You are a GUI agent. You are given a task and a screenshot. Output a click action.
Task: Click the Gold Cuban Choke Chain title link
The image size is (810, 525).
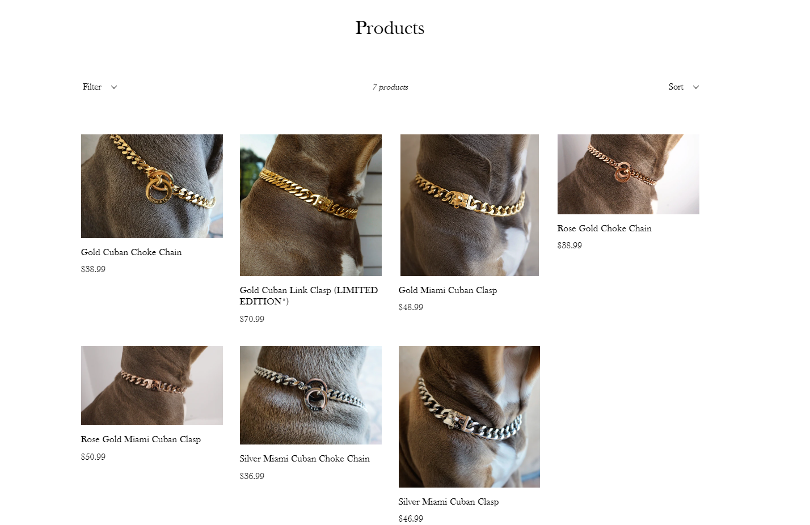132,252
